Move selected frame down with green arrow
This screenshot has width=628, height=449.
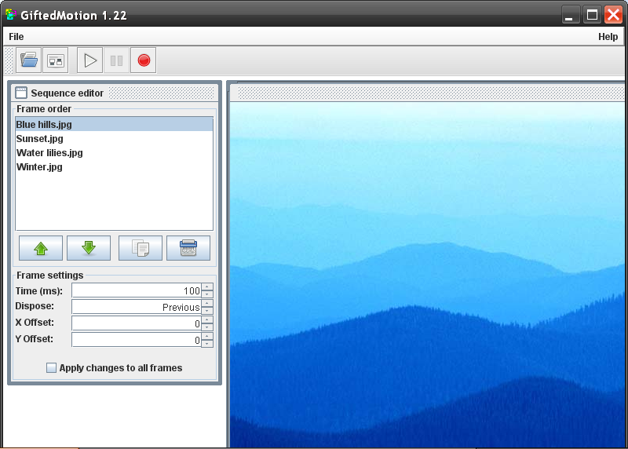point(89,248)
